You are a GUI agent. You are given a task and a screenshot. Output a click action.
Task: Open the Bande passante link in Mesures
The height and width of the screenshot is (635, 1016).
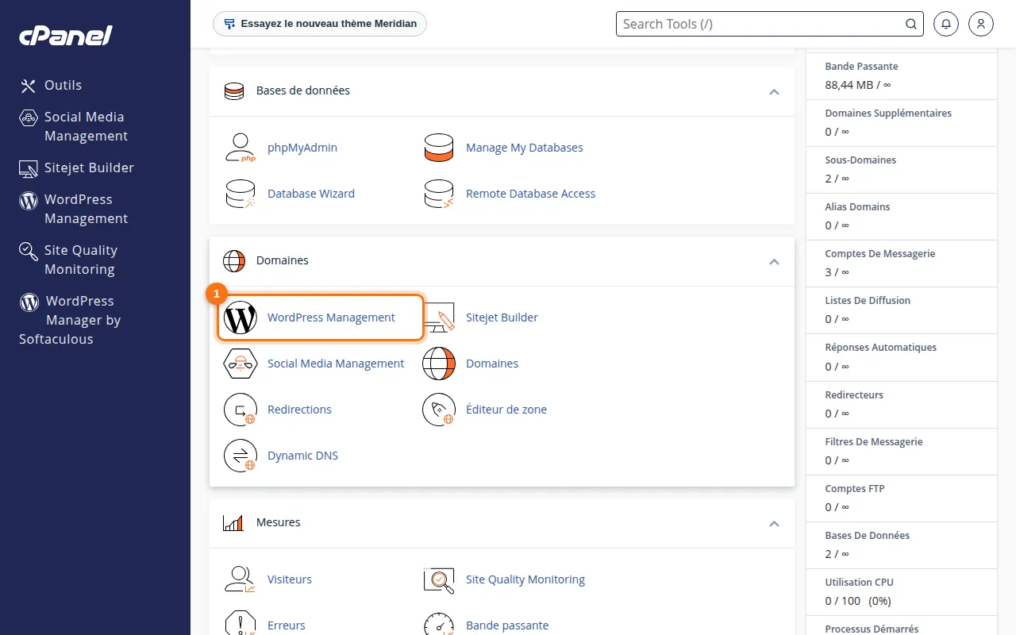[x=507, y=625]
